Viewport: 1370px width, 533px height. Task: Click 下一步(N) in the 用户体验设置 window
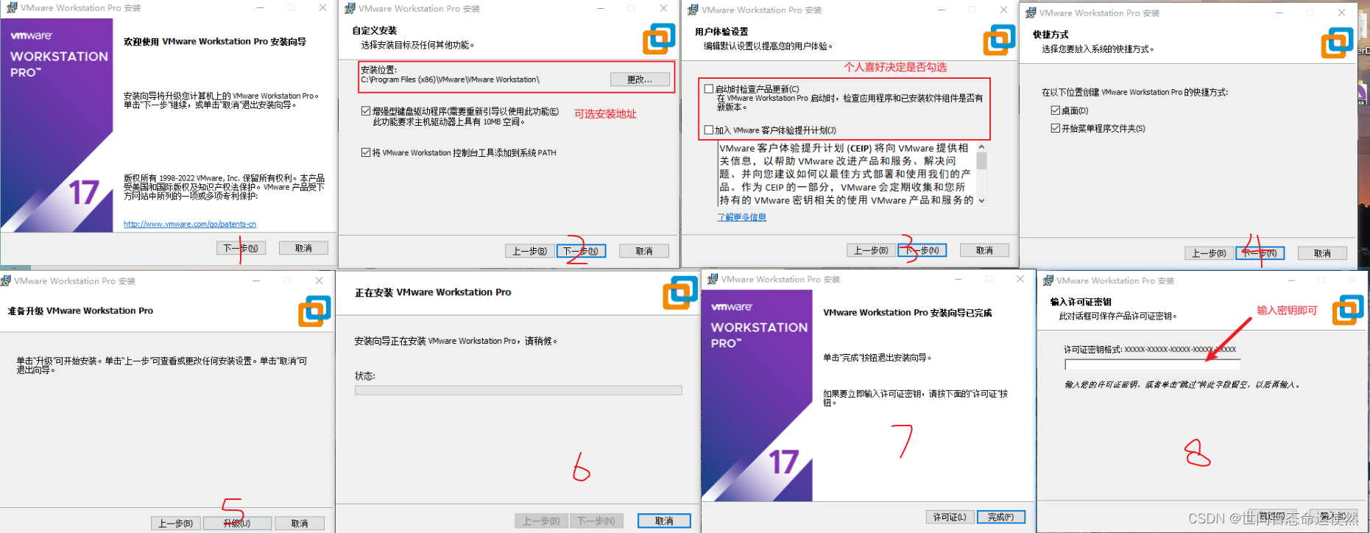click(x=922, y=250)
